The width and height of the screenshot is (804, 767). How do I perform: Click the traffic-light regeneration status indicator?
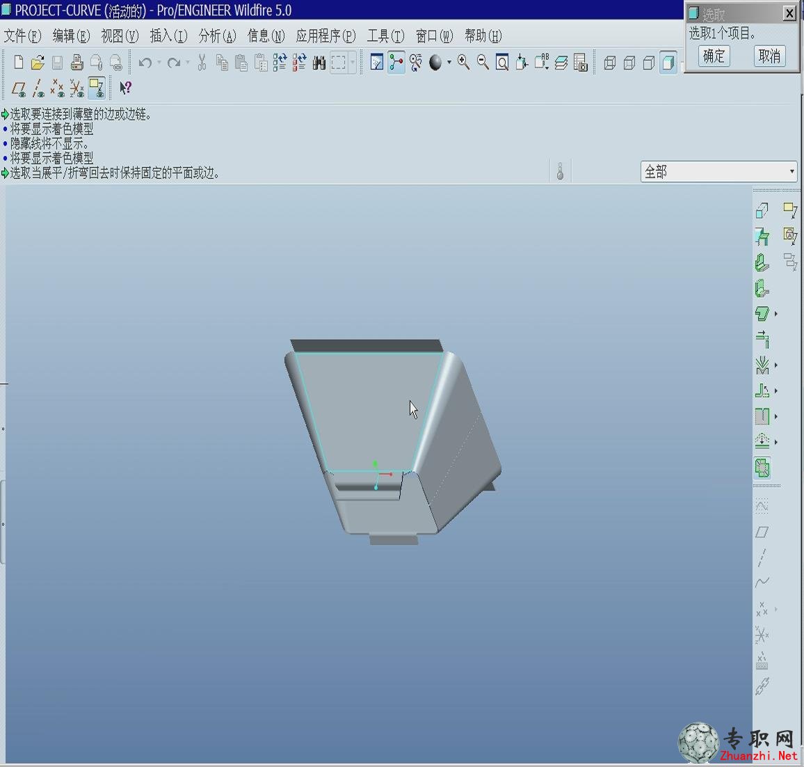coord(560,171)
